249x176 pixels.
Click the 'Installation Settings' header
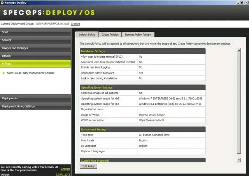[143, 51]
